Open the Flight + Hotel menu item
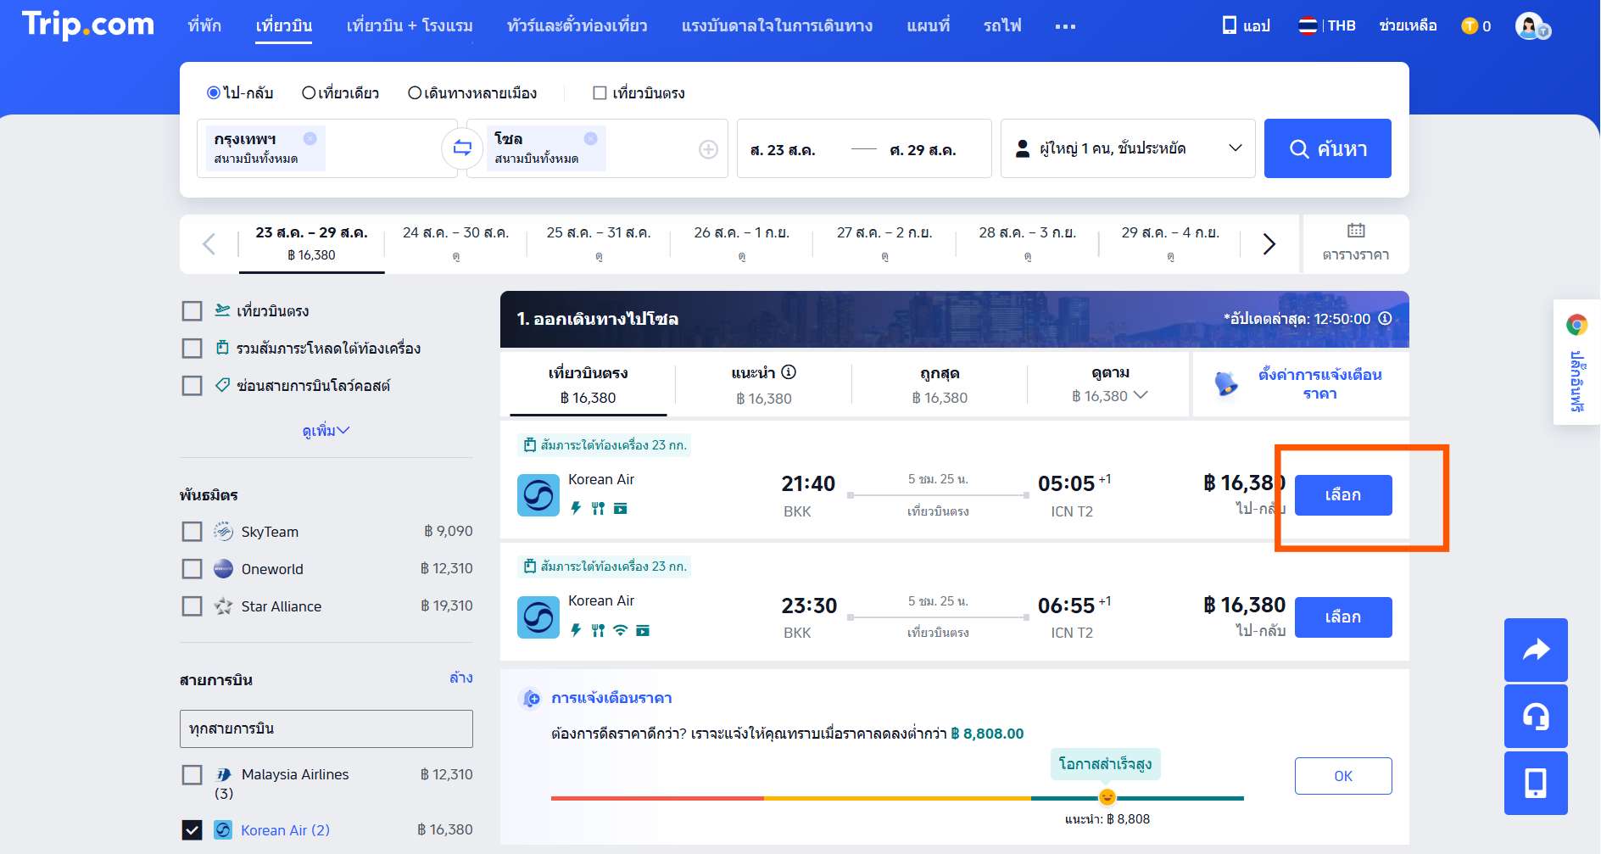Image resolution: width=1601 pixels, height=854 pixels. (x=410, y=26)
